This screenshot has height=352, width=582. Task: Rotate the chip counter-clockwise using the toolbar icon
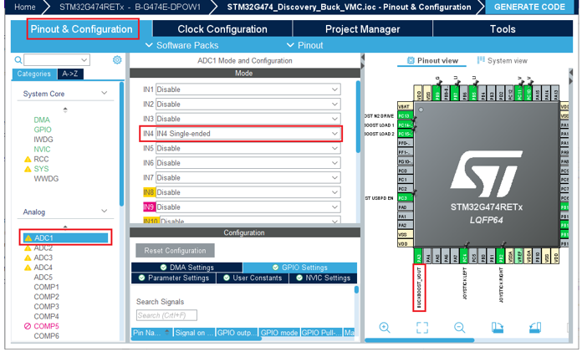[535, 328]
